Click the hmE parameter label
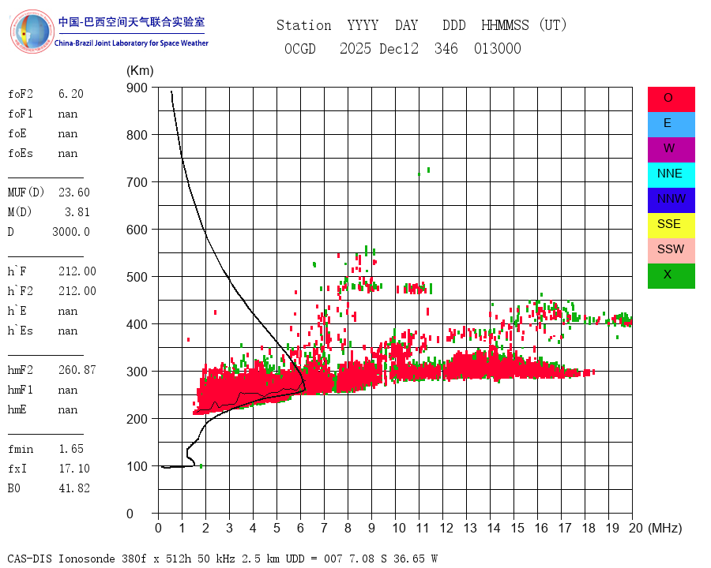 click(x=17, y=409)
